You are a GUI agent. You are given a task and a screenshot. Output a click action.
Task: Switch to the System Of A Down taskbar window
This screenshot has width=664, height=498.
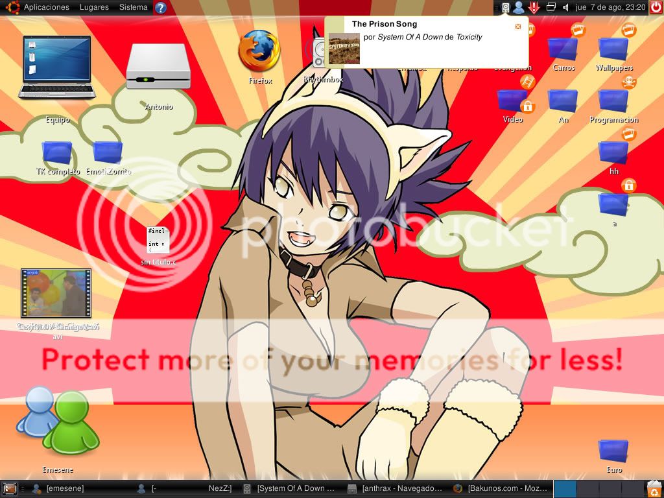click(x=290, y=489)
